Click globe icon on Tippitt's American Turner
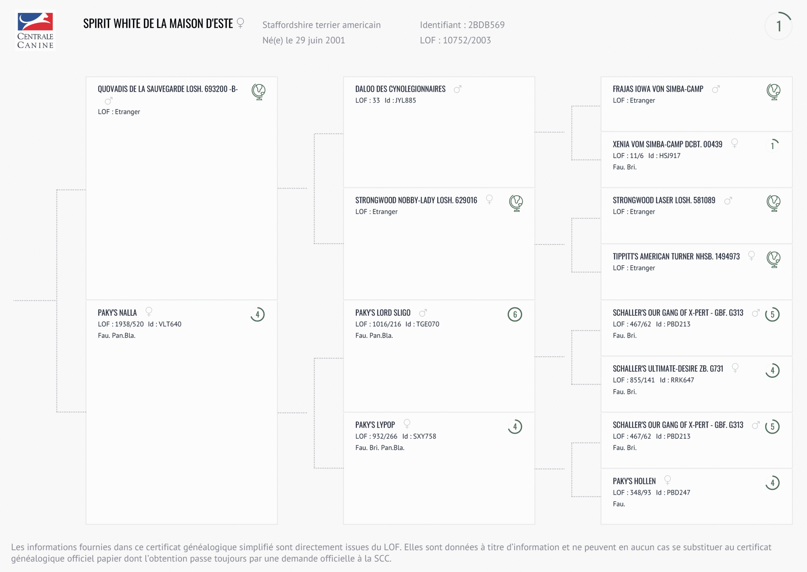The width and height of the screenshot is (807, 572). [773, 259]
